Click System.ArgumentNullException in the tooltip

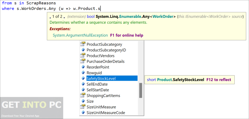(80, 35)
